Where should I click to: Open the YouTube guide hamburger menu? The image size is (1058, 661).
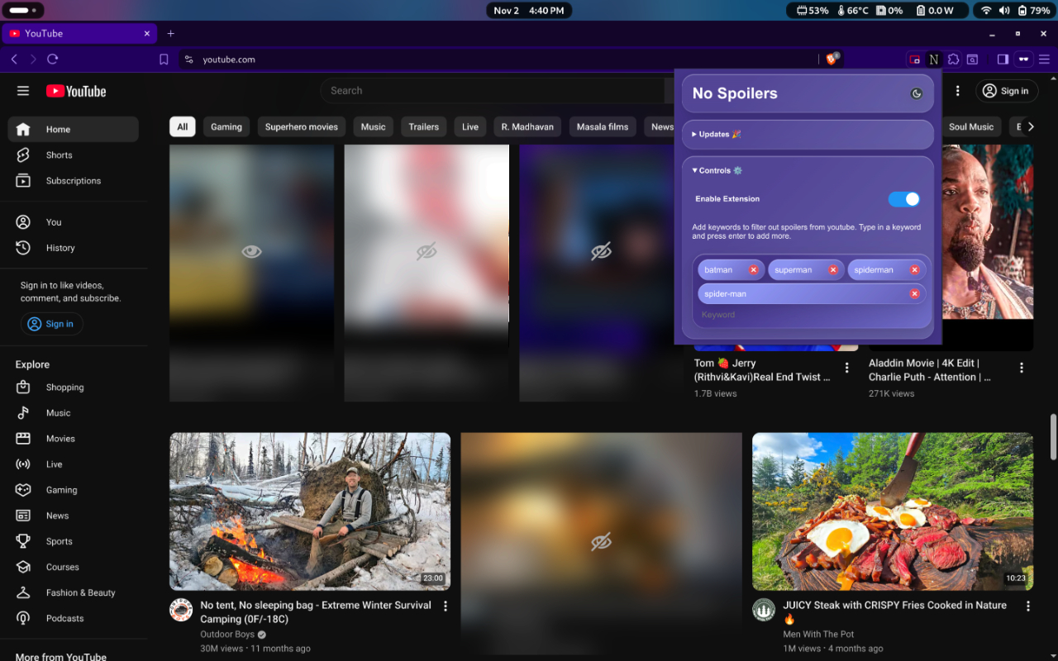coord(23,91)
